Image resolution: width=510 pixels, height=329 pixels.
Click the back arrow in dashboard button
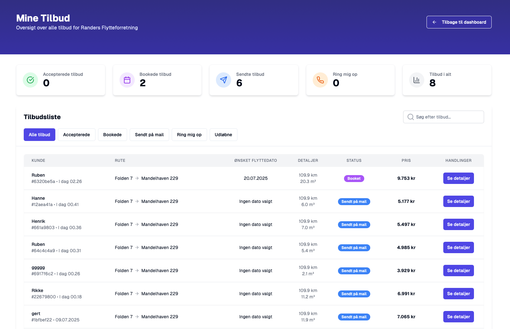pyautogui.click(x=434, y=22)
